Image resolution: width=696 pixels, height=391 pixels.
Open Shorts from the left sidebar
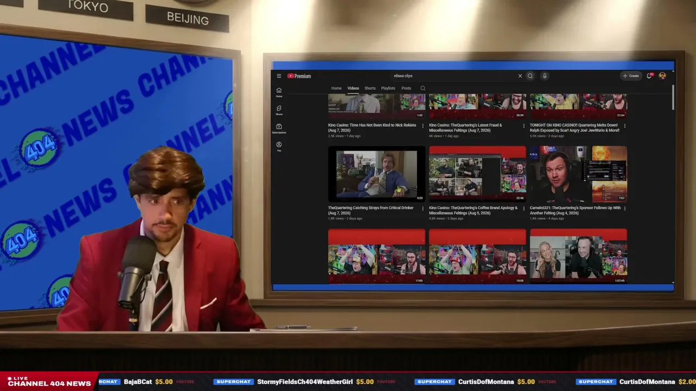(x=279, y=110)
